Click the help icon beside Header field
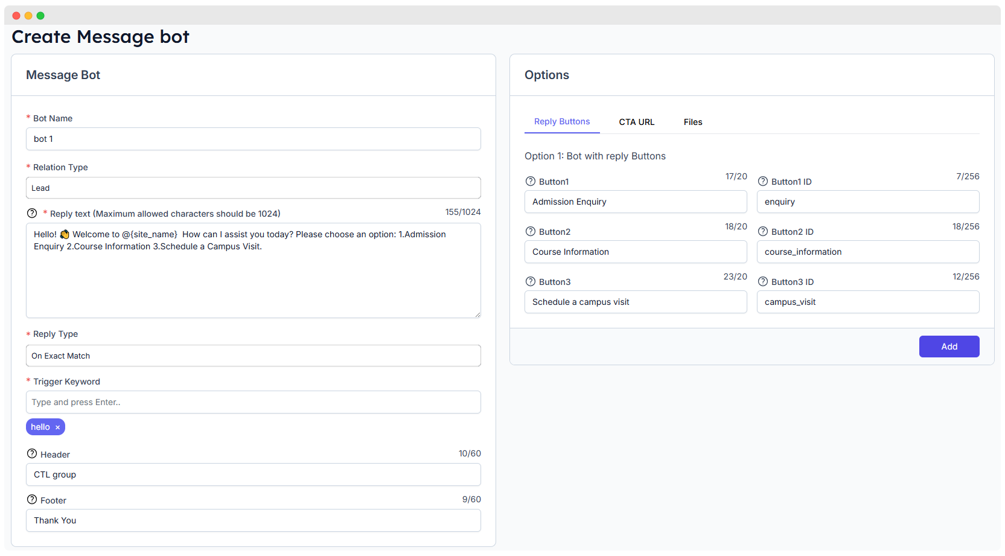The width and height of the screenshot is (1005, 556). (x=31, y=453)
